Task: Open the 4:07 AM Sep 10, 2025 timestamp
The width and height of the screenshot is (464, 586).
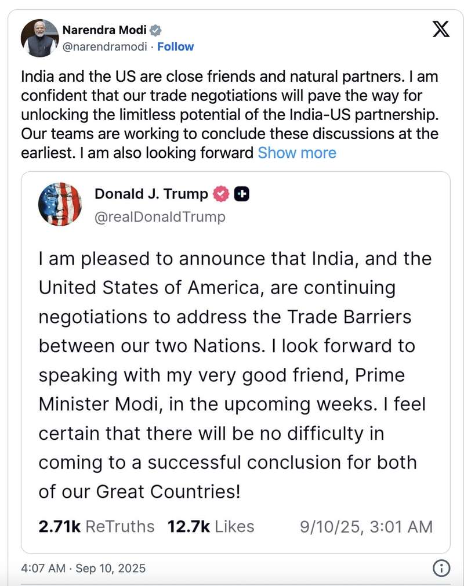Action: pos(83,568)
